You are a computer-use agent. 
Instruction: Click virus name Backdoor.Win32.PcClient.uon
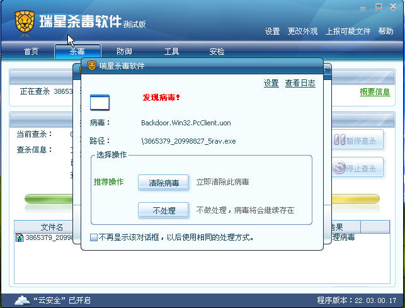[186, 123]
